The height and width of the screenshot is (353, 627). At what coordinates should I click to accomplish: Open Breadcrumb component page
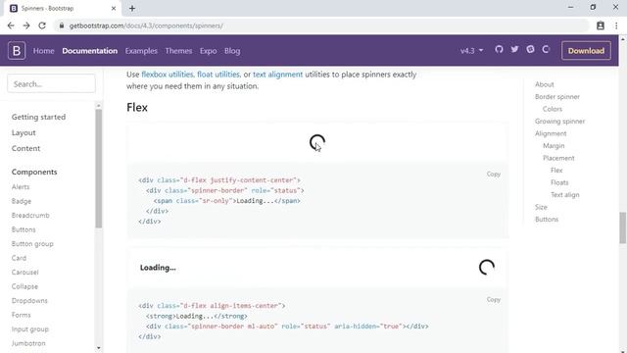tap(30, 216)
